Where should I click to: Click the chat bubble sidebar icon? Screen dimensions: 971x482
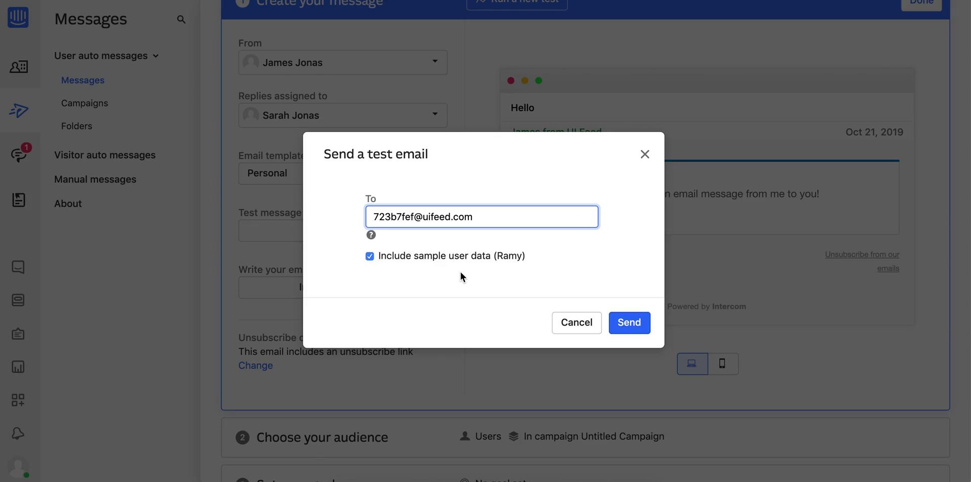[18, 267]
